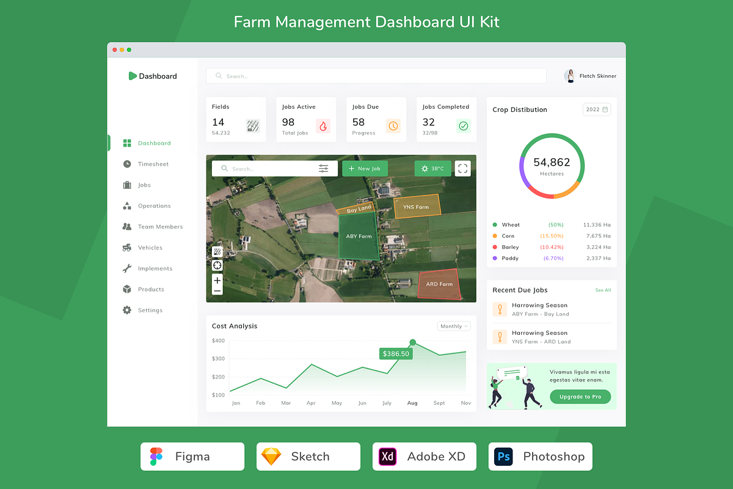Zoom out the map with minus
The width and height of the screenshot is (733, 489).
[x=217, y=291]
